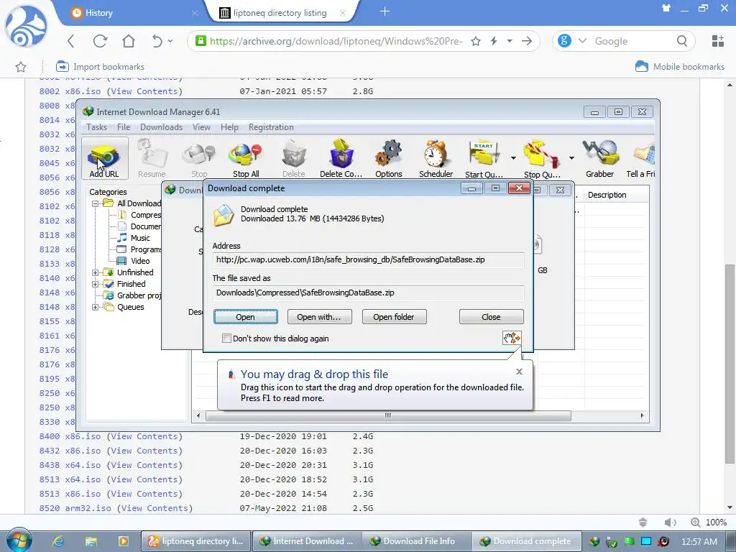Click the Stop Queue icon
This screenshot has height=552, width=736.
[x=542, y=158]
